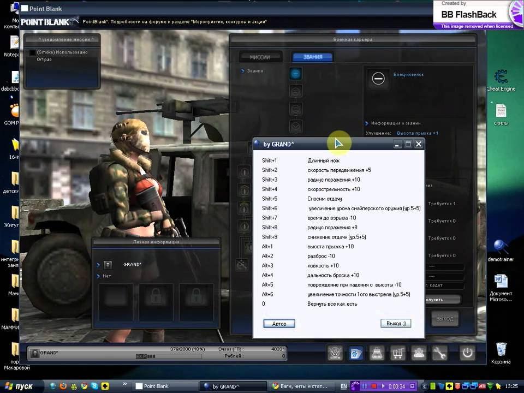Image resolution: width=524 pixels, height=393 pixels.
Task: Click the second locked item slot
Action: point(156,302)
